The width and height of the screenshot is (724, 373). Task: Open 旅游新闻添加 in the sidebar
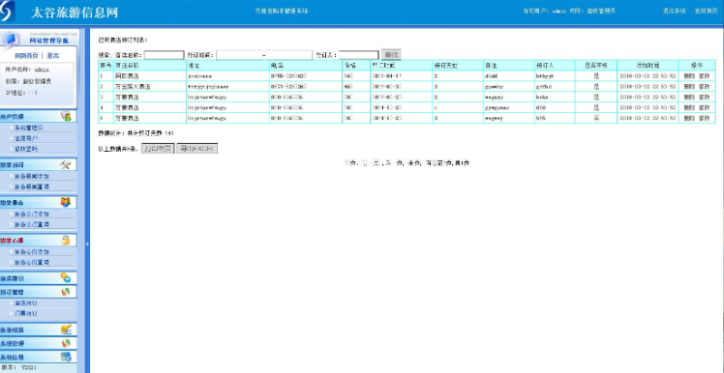(x=31, y=176)
